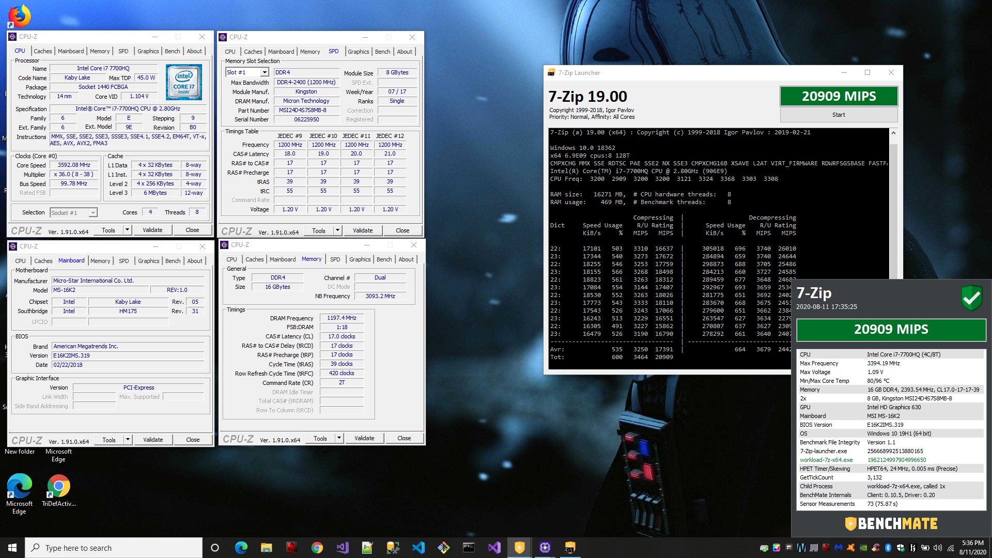Click Validate in the CPU tab window
The image size is (992, 558).
pyautogui.click(x=152, y=230)
